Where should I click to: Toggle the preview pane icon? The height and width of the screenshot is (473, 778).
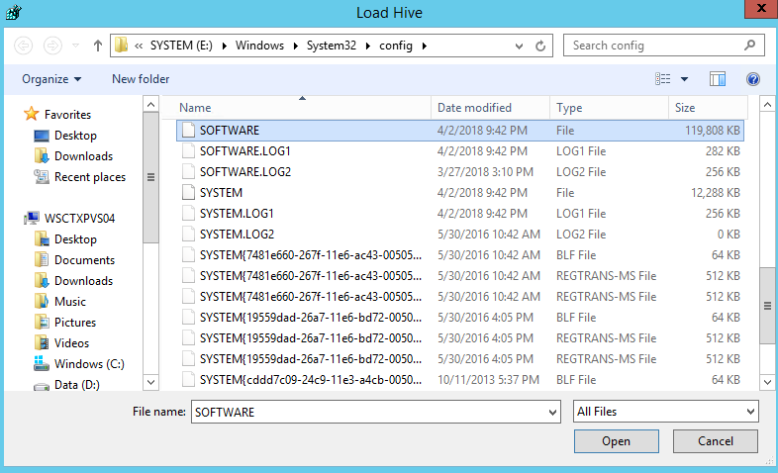pyautogui.click(x=718, y=79)
